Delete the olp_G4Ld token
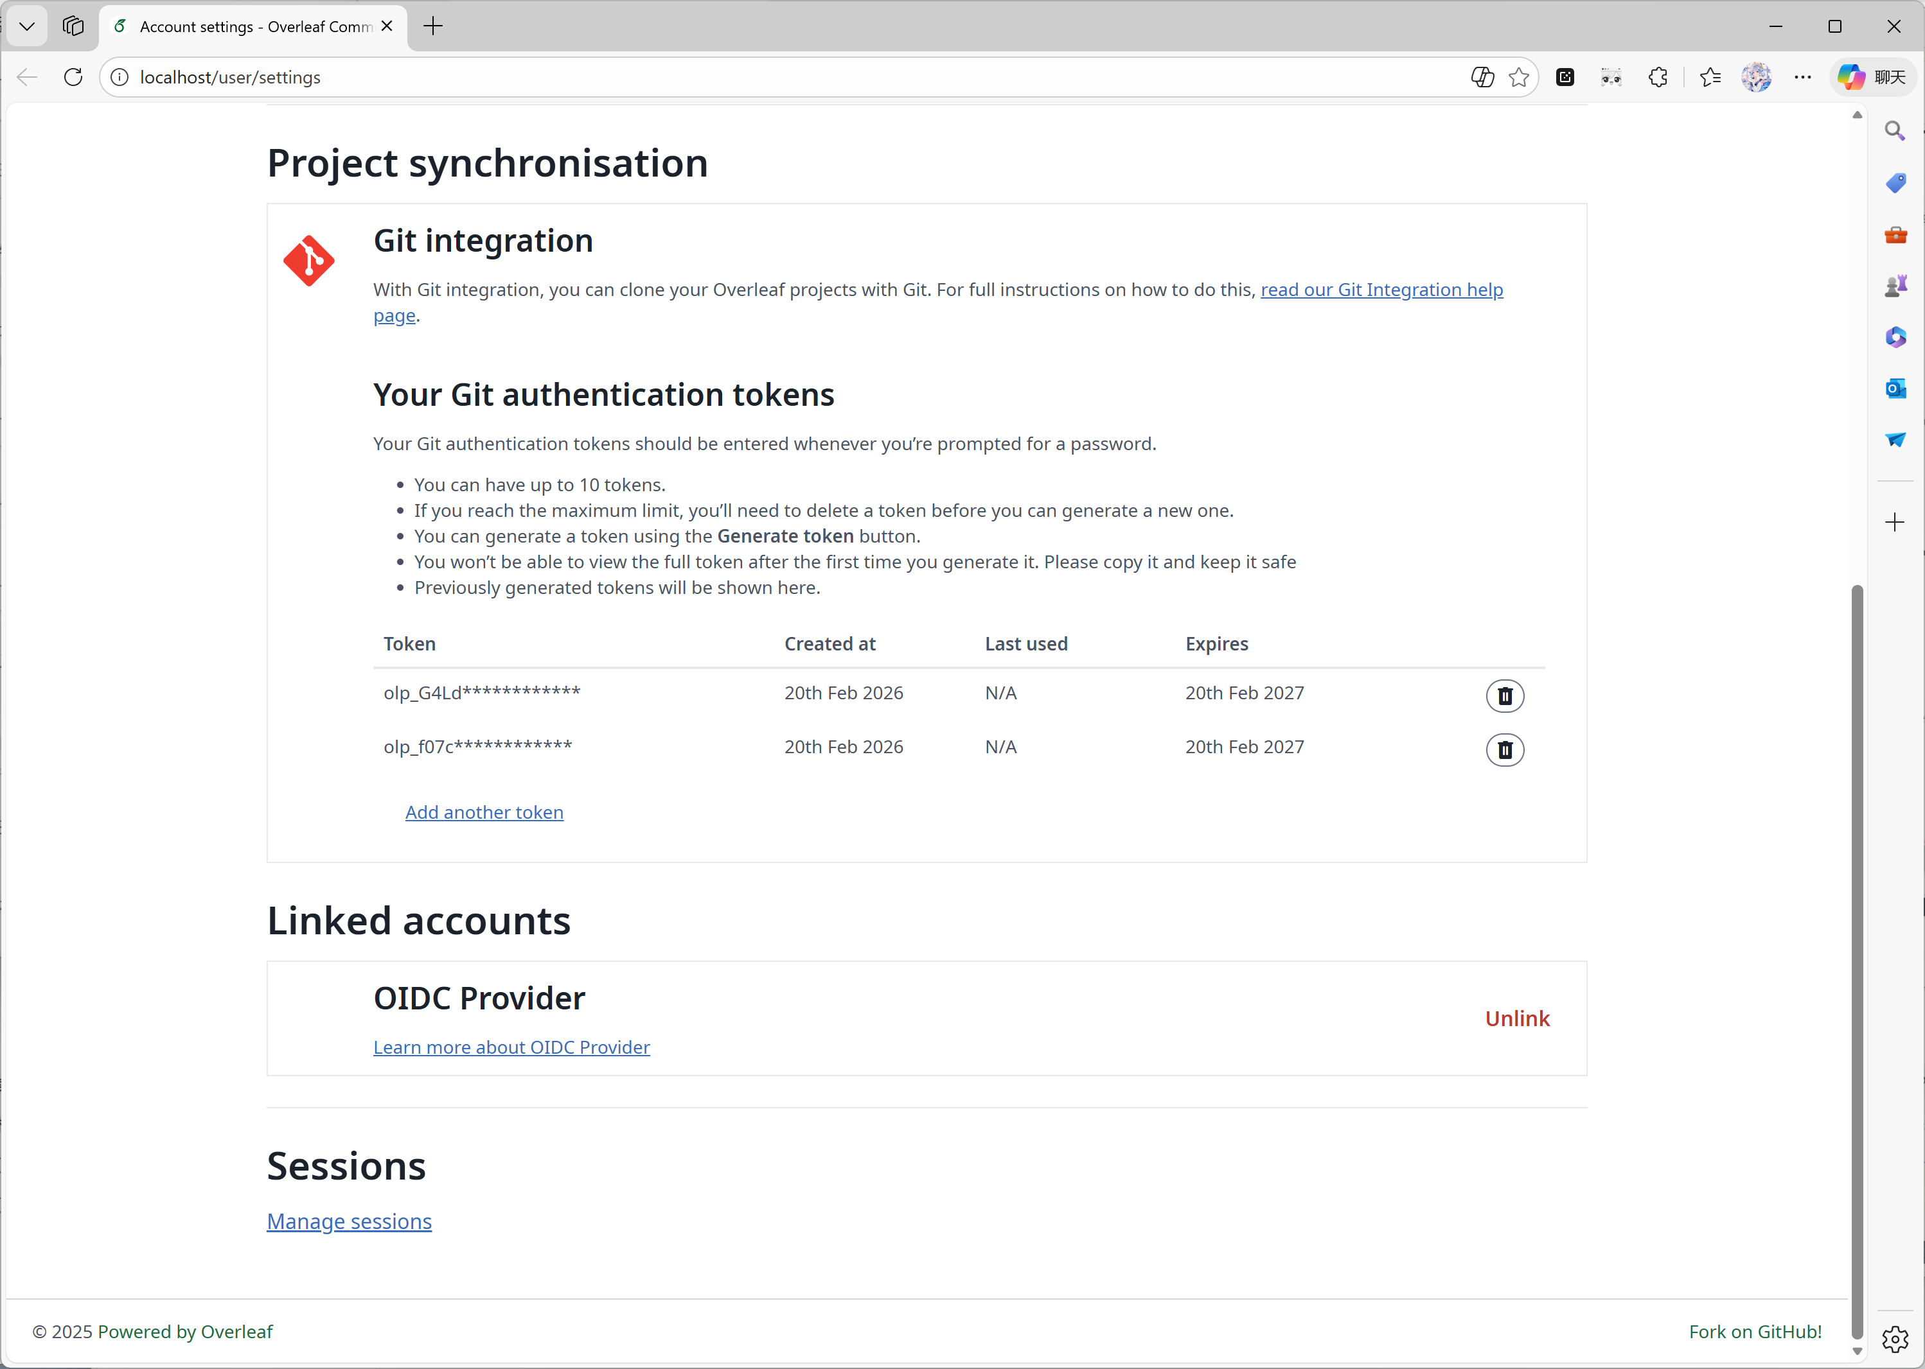The height and width of the screenshot is (1369, 1925). (x=1504, y=695)
